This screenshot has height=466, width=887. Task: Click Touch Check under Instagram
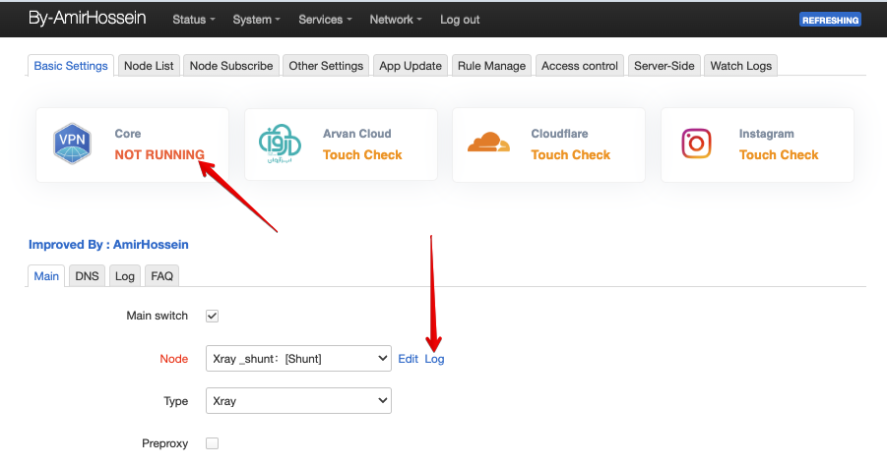[x=779, y=154]
